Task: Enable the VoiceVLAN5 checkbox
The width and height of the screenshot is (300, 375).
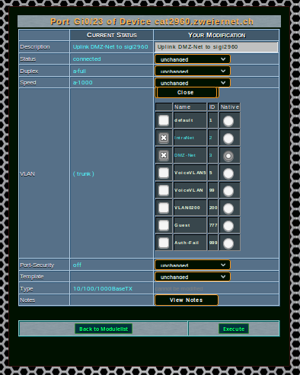Action: (164, 173)
